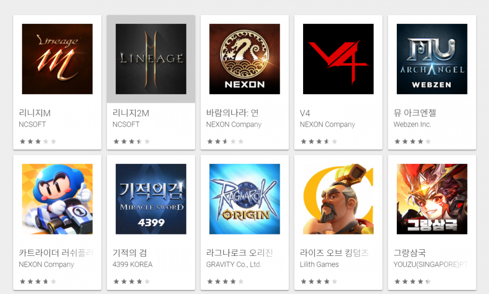
Task: Open the red V4 game icon
Action: (338, 59)
